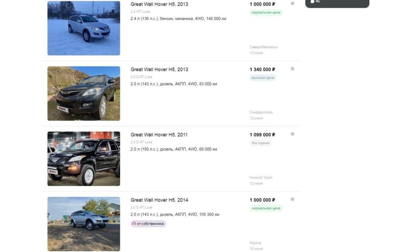This screenshot has height=252, width=403.
Task: Open the comments icon showing 46
Action: [x=312, y=1]
